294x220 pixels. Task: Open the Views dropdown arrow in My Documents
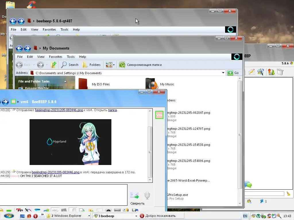coord(114,65)
